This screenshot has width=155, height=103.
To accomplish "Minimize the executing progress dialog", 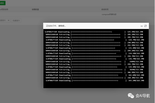I will pyautogui.click(x=142, y=26).
